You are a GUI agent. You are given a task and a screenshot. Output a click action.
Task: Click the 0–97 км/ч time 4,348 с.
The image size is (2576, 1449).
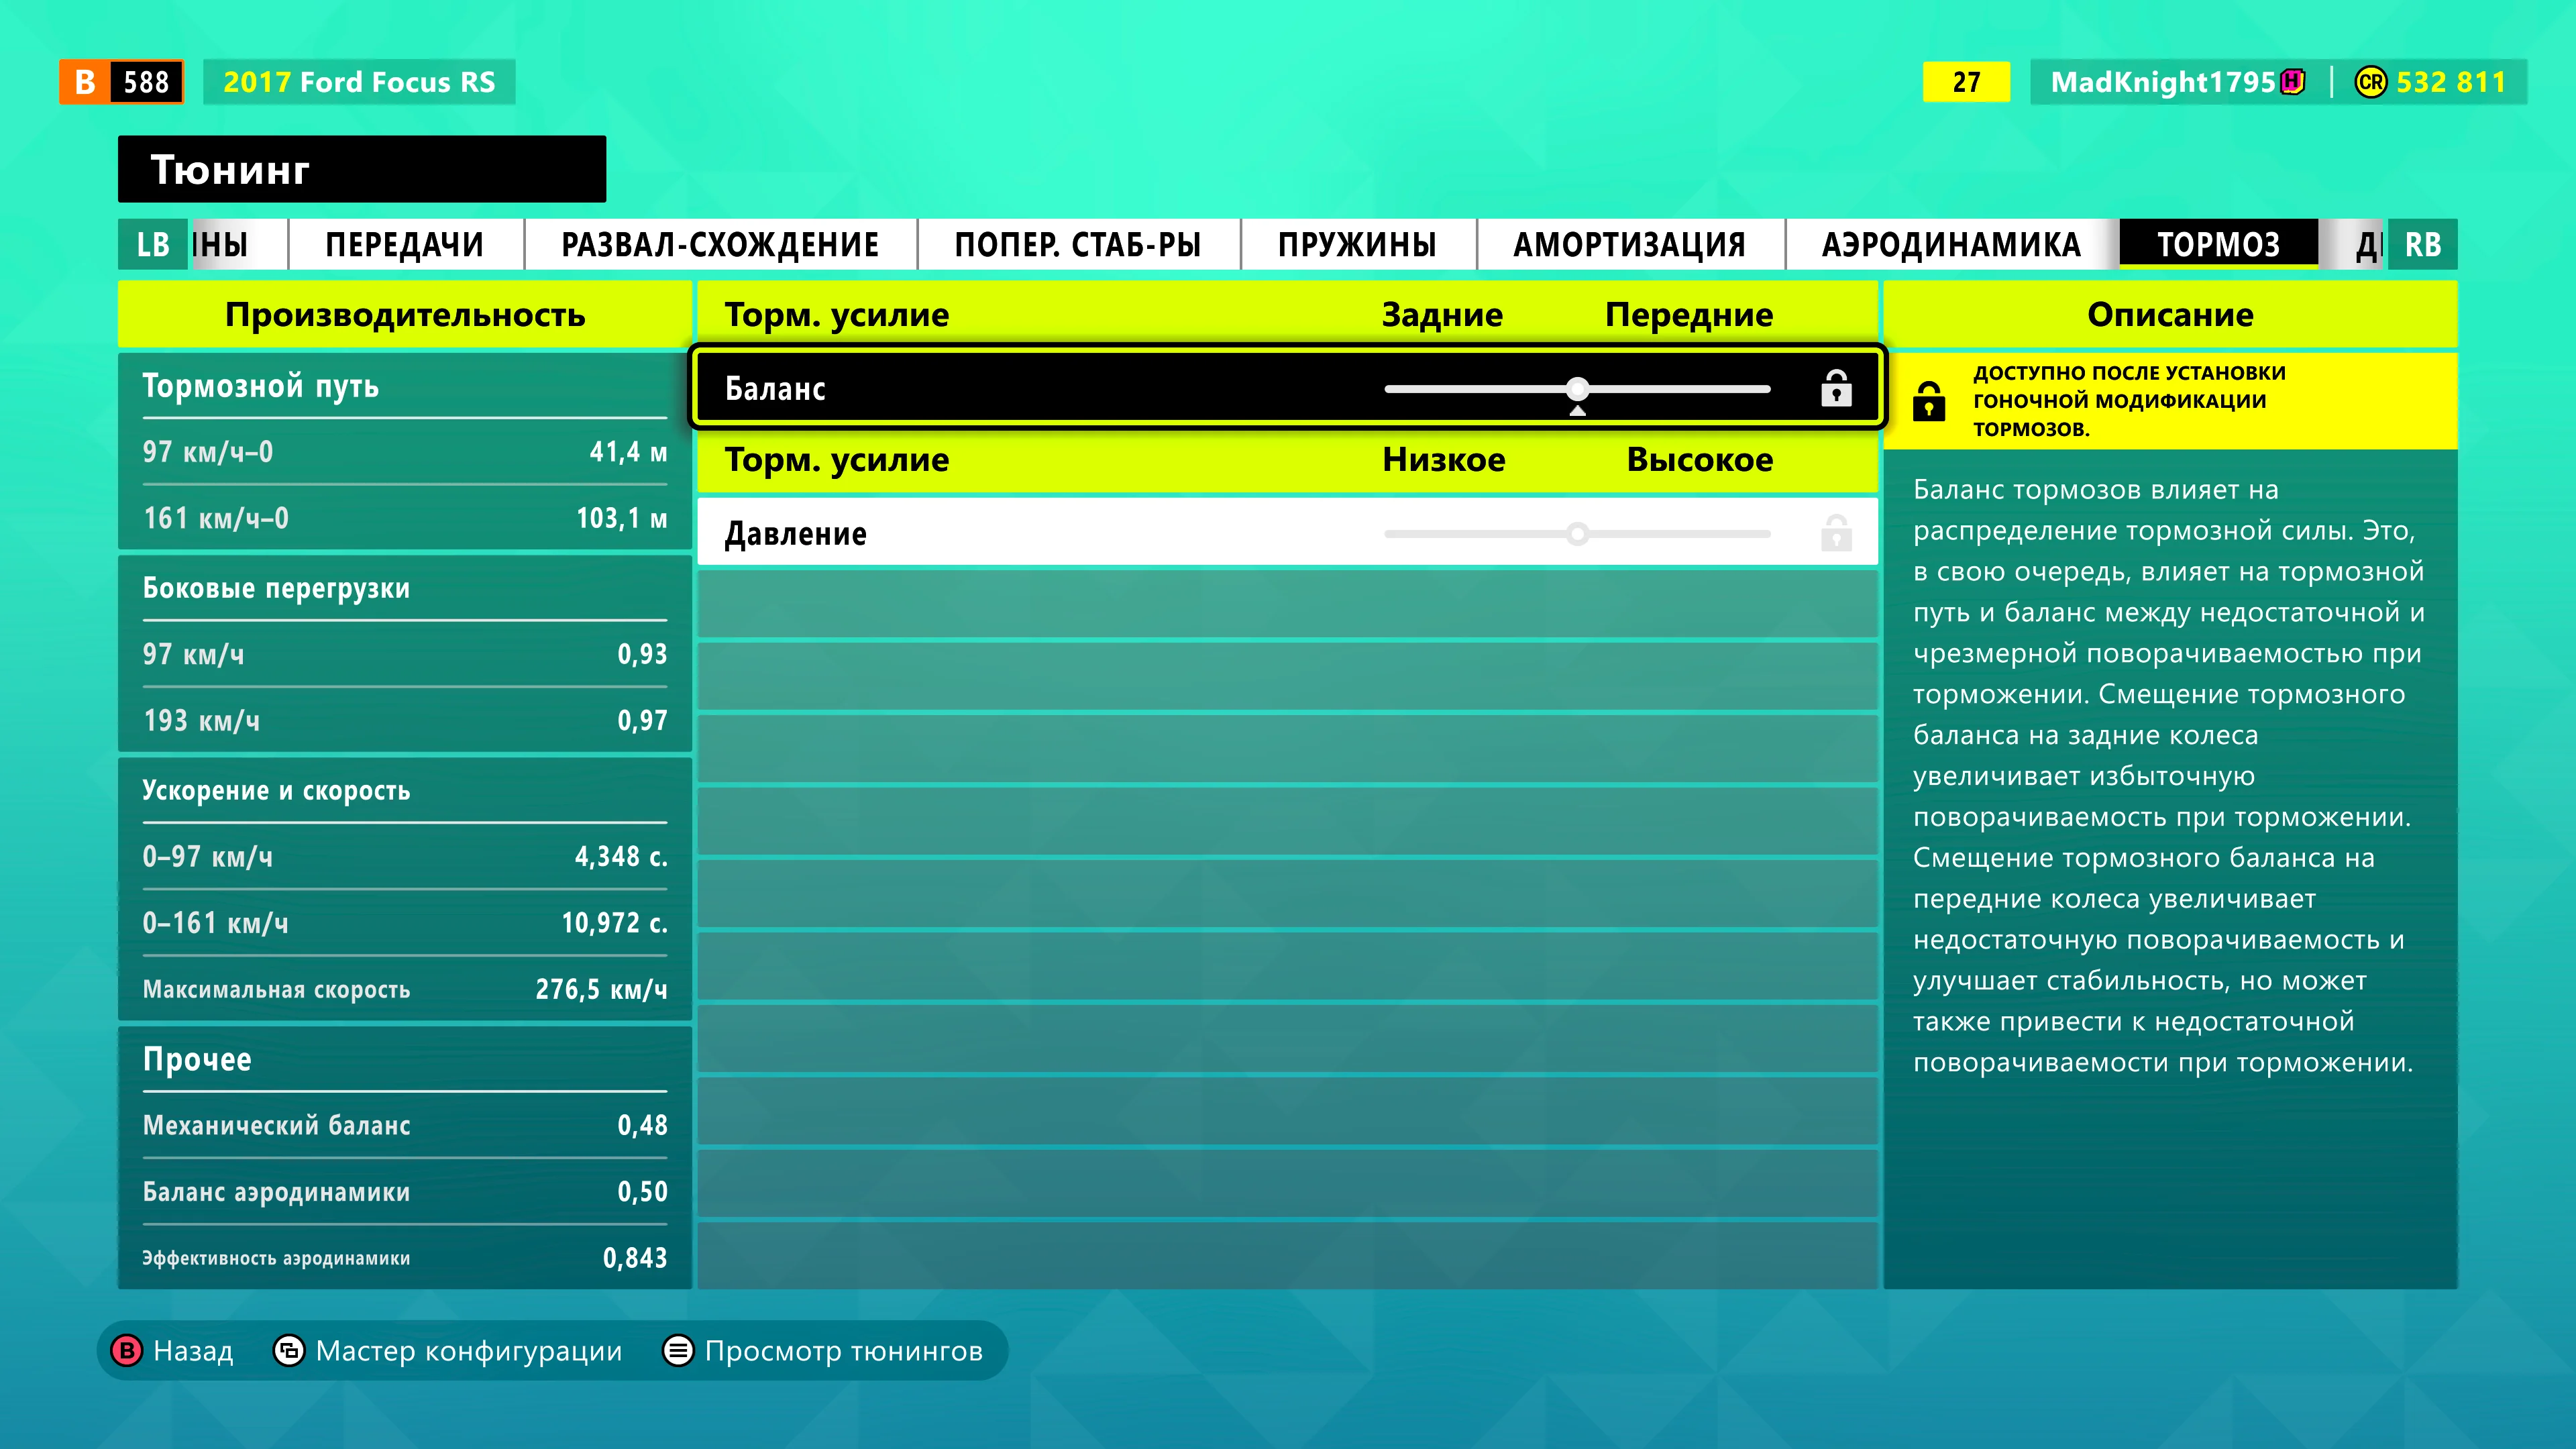[621, 856]
